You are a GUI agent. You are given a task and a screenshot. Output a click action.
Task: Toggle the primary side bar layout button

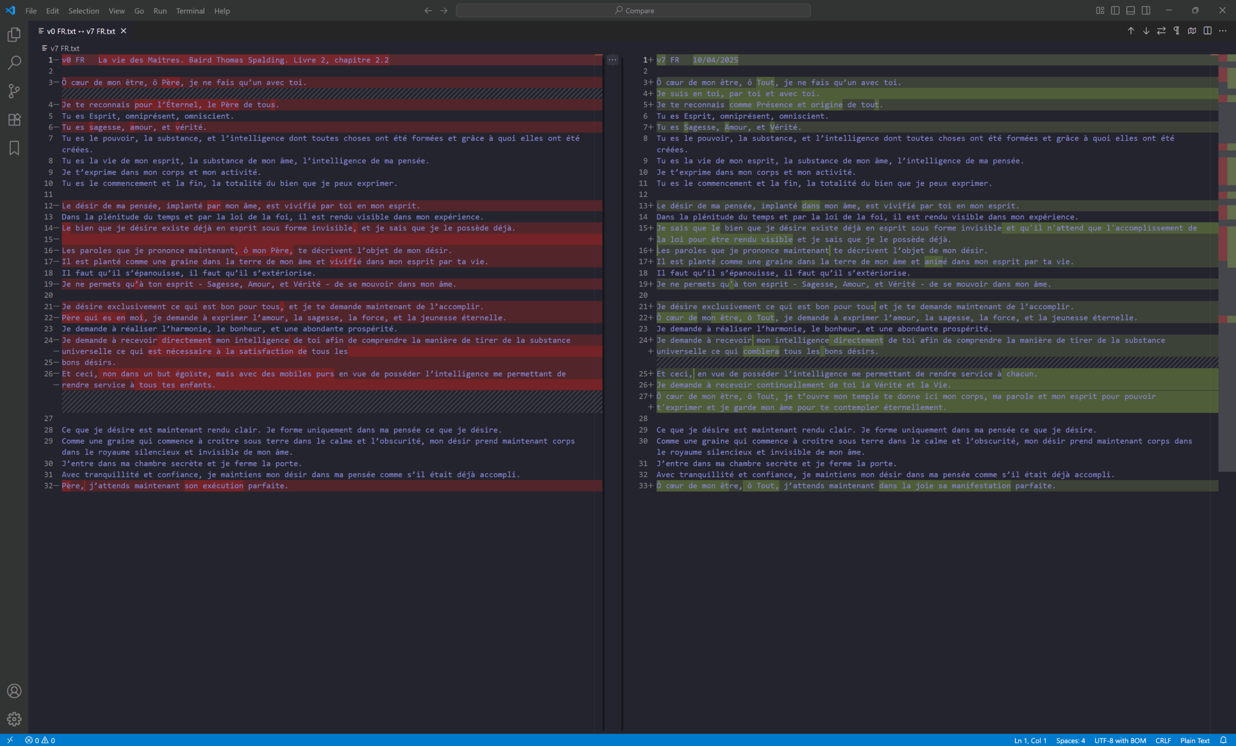click(1115, 11)
